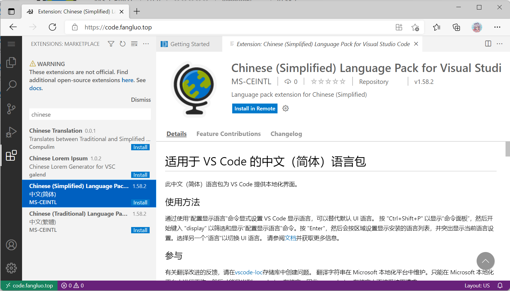Dismiss the unofficial extensions warning
Image resolution: width=510 pixels, height=291 pixels.
pyautogui.click(x=141, y=100)
